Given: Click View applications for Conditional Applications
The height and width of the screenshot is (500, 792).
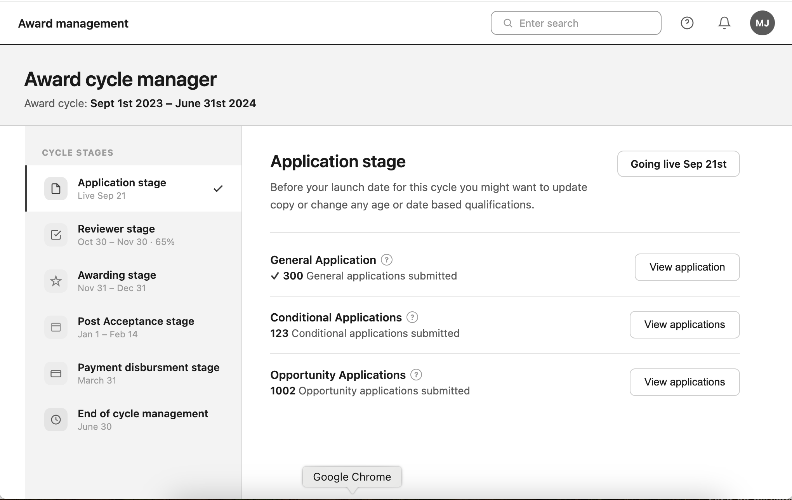Looking at the screenshot, I should coord(684,325).
